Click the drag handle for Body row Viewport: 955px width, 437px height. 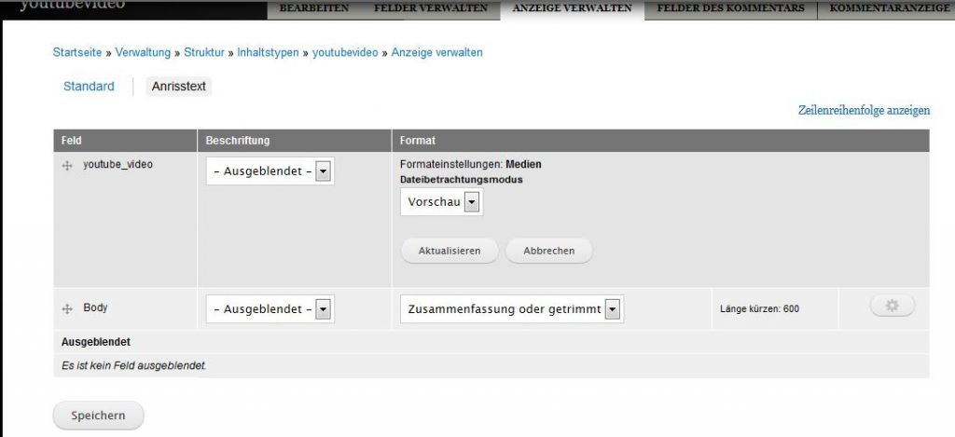(x=67, y=308)
